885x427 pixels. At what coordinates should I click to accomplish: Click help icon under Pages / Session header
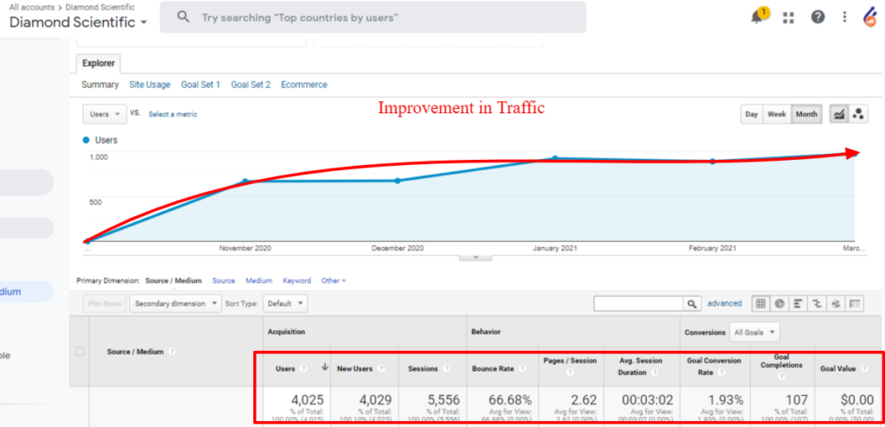point(570,373)
